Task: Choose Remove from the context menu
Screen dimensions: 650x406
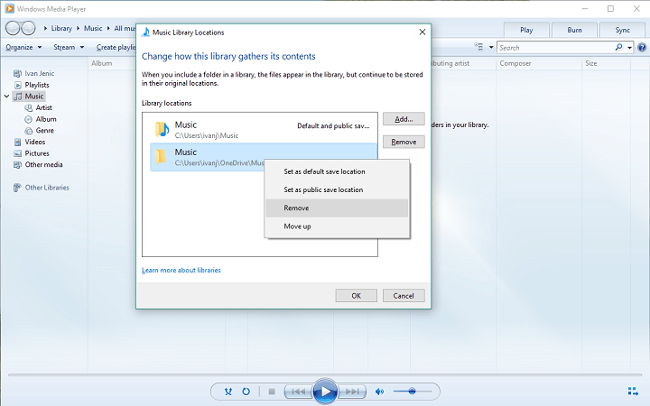Action: click(337, 208)
